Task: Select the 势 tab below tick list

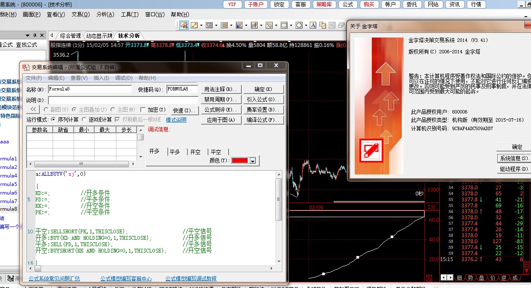Action: pos(470,278)
